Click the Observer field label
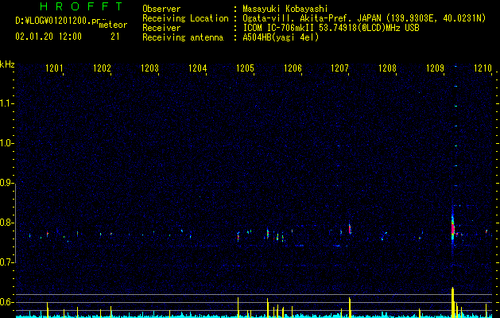 tap(161, 9)
